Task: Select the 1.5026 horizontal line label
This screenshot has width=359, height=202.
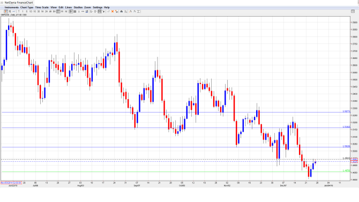Action: tap(346, 146)
